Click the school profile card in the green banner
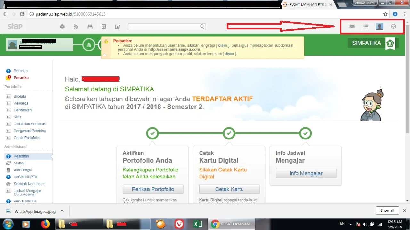Image resolution: width=410 pixels, height=230 pixels. (40, 45)
